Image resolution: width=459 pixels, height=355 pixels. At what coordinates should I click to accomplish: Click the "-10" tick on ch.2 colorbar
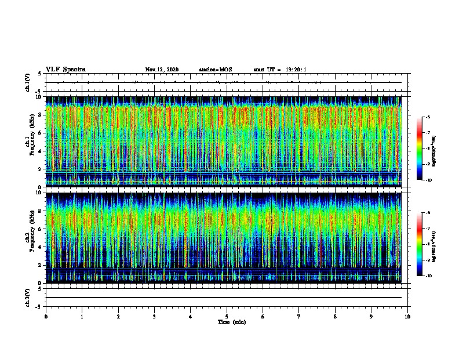click(428, 276)
